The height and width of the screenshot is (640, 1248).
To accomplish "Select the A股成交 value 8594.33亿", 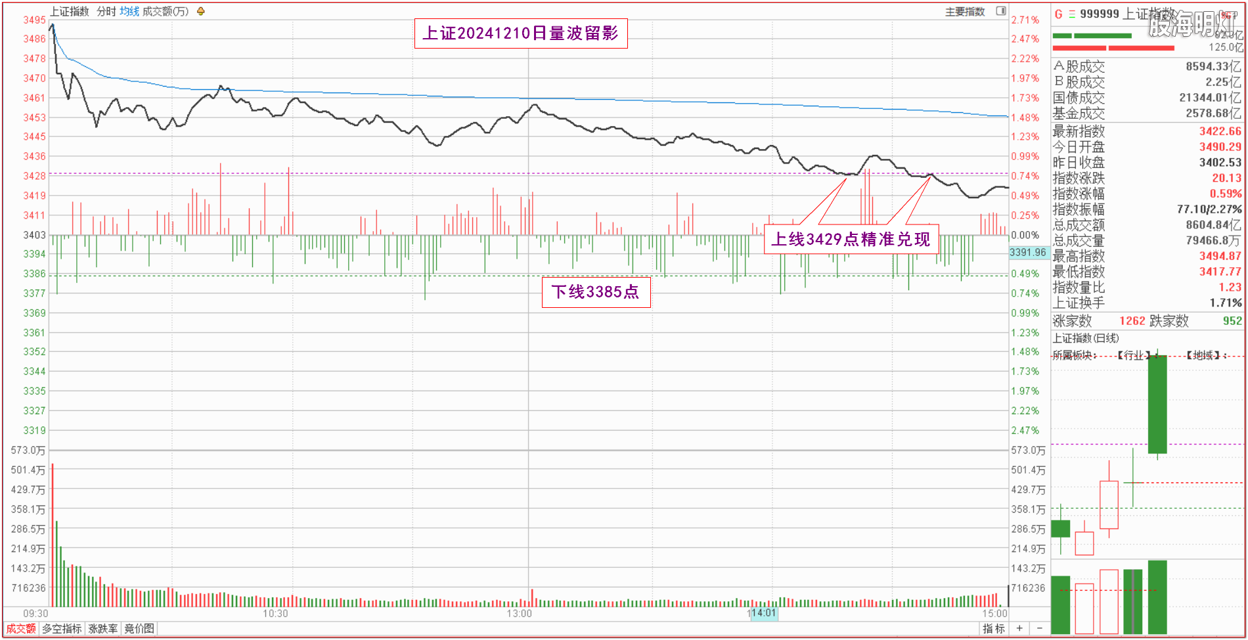I will 1214,66.
